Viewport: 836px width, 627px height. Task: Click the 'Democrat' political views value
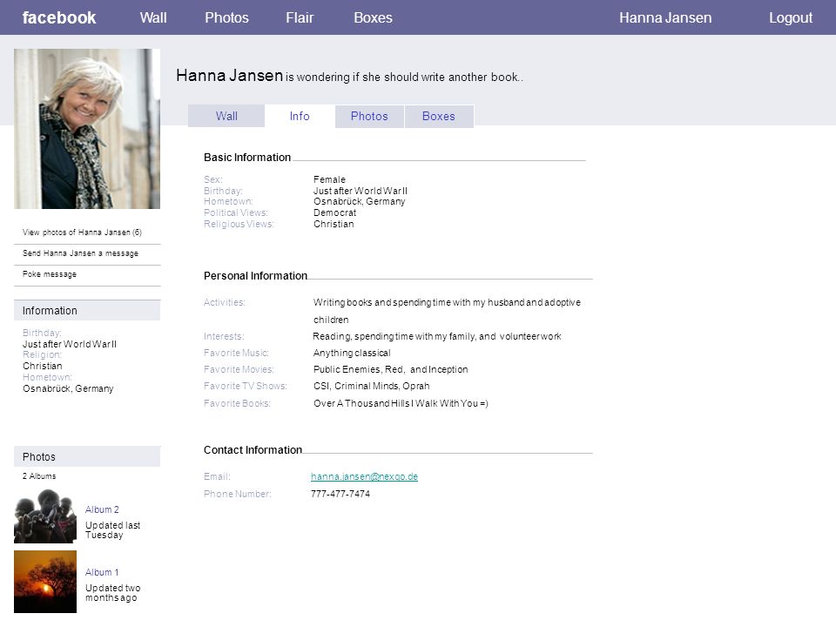[x=334, y=212]
